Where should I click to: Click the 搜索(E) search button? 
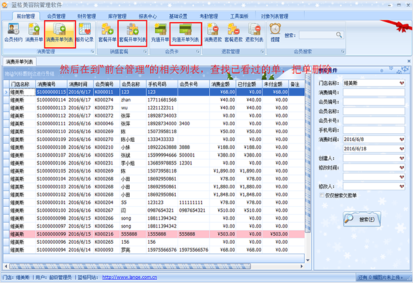[358, 219]
